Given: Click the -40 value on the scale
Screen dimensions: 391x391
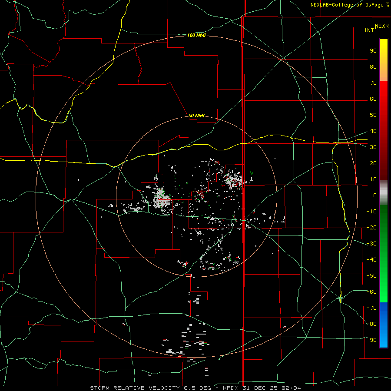Looking at the screenshot, I should tap(371, 260).
